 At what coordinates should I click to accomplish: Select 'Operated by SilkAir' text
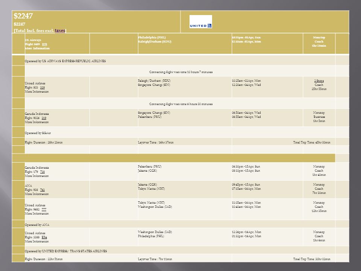(x=38, y=133)
